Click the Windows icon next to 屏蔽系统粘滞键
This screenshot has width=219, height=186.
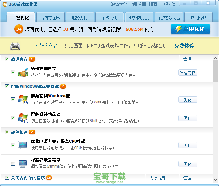pyautogui.click(x=22, y=118)
